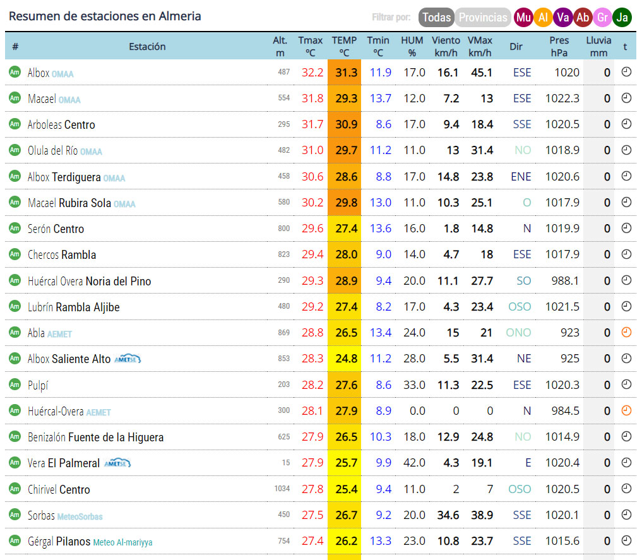Image resolution: width=642 pixels, height=560 pixels.
Task: Click the orange clock icon for Huércal-Overa AEMET
Action: 626,410
